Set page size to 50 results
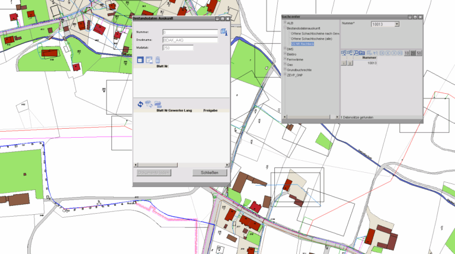Image resolution: width=455 pixels, height=254 pixels. pyautogui.click(x=419, y=53)
